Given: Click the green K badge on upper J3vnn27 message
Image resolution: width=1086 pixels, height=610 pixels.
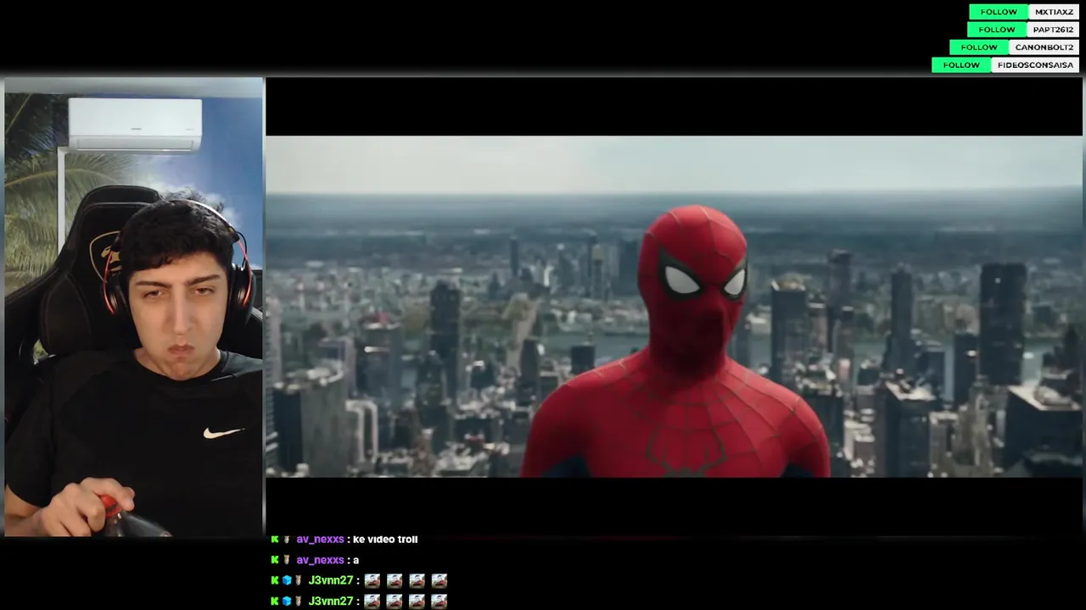Looking at the screenshot, I should click(275, 580).
